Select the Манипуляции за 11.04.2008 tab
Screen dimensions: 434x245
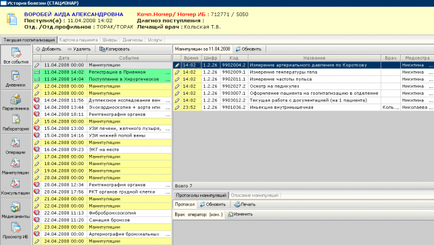(x=203, y=49)
